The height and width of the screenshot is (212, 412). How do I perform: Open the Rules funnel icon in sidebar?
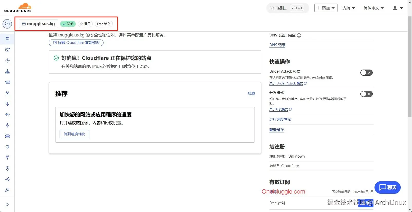[x=7, y=158]
